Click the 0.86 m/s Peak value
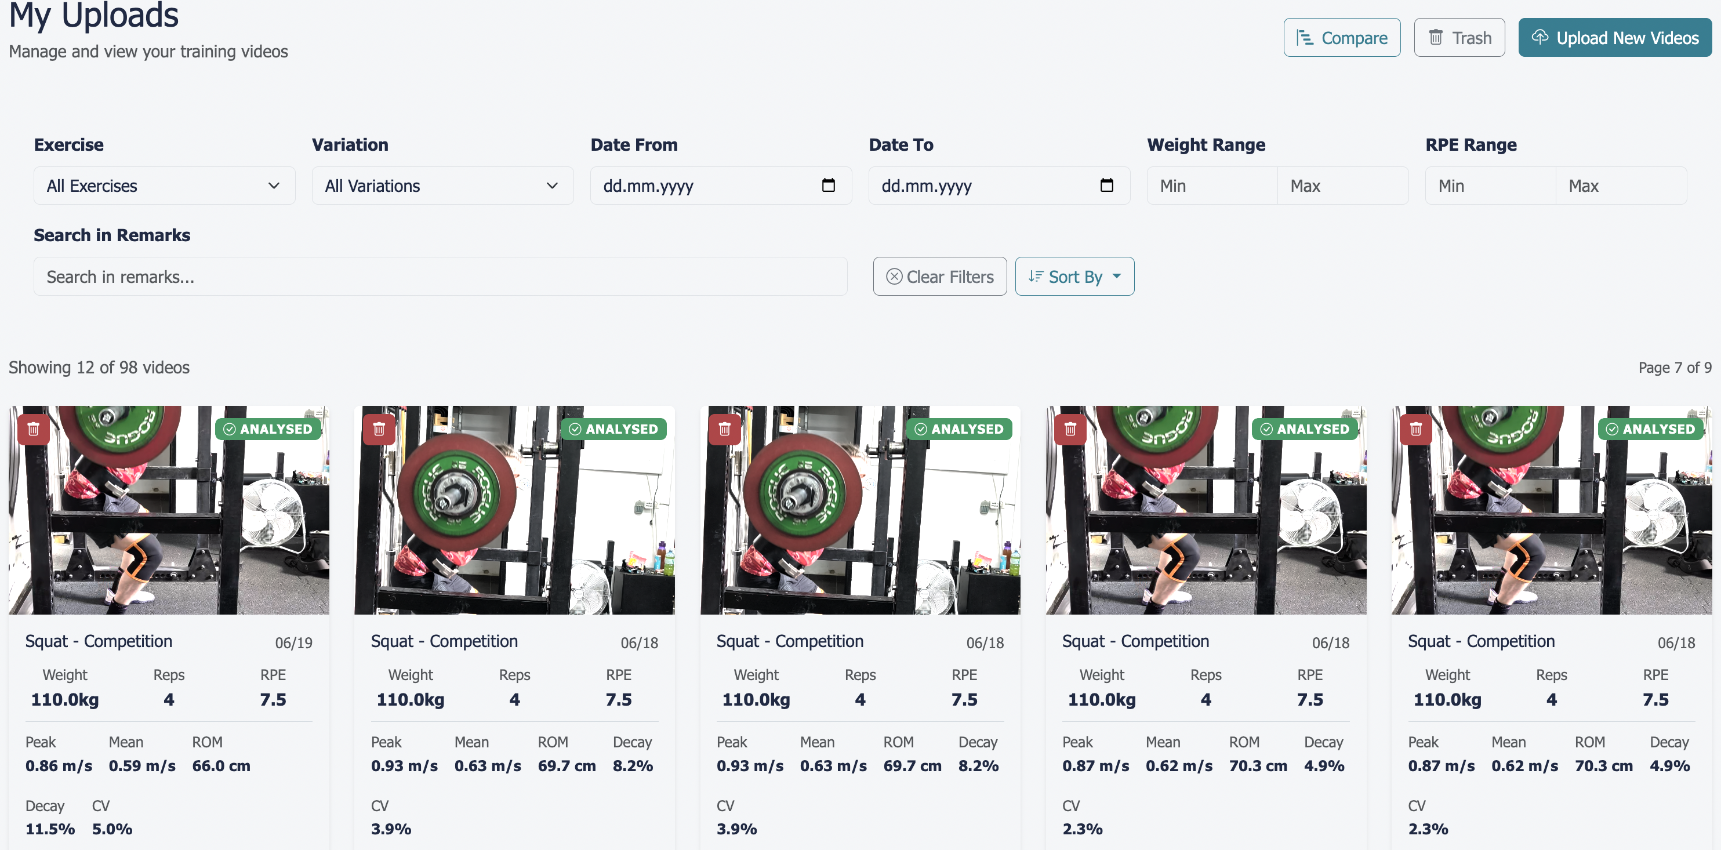1721x850 pixels. pyautogui.click(x=59, y=766)
